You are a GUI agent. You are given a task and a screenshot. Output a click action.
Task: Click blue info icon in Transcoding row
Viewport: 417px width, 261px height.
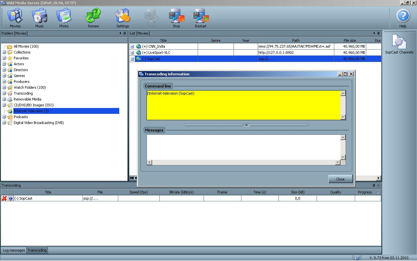10,198
